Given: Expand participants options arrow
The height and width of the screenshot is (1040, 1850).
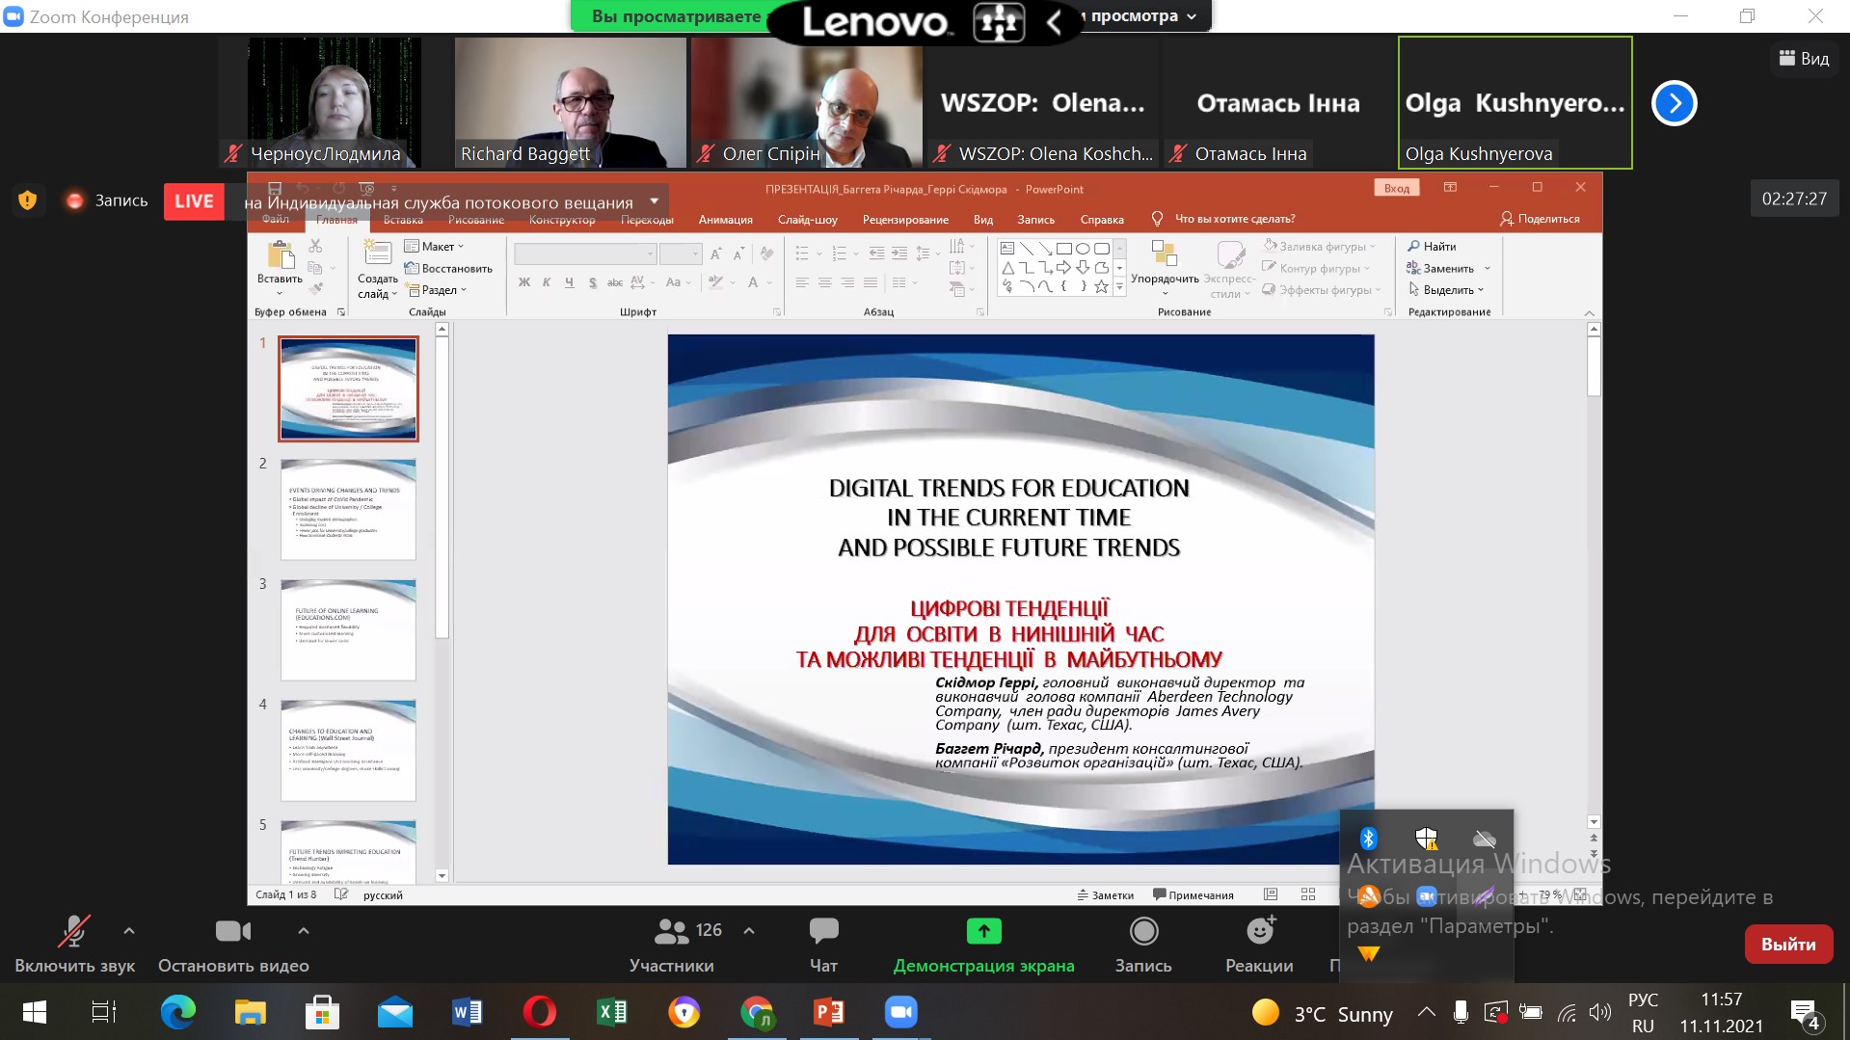Looking at the screenshot, I should 749,931.
